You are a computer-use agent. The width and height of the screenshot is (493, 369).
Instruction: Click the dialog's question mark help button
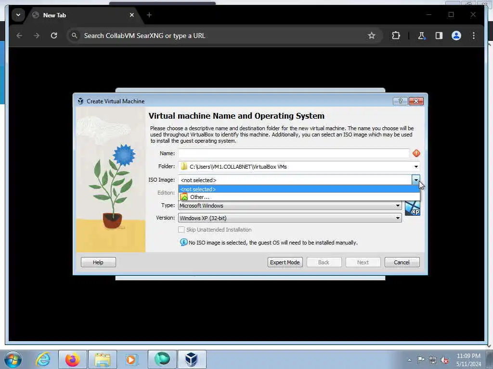pos(400,101)
